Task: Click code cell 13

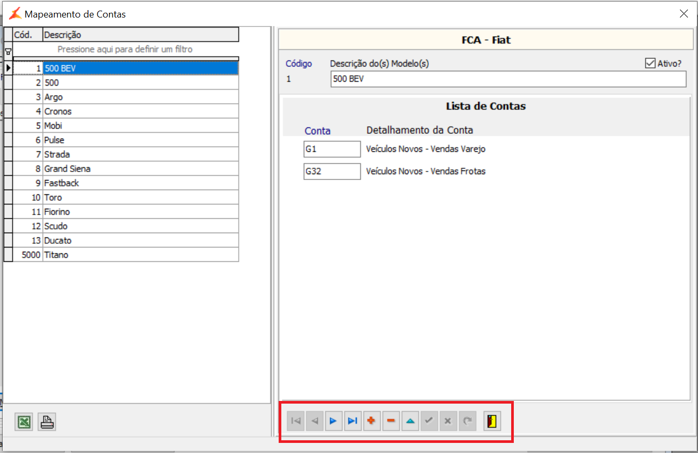Action: [28, 241]
